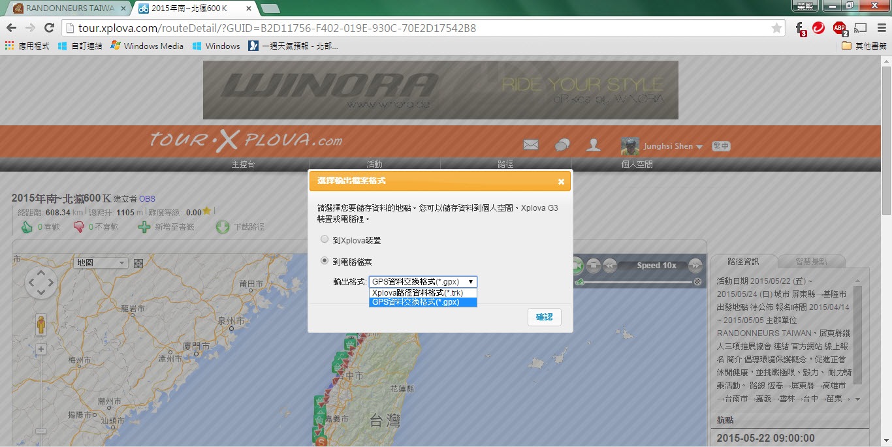Open the Chrome hamburger menu

tap(881, 28)
